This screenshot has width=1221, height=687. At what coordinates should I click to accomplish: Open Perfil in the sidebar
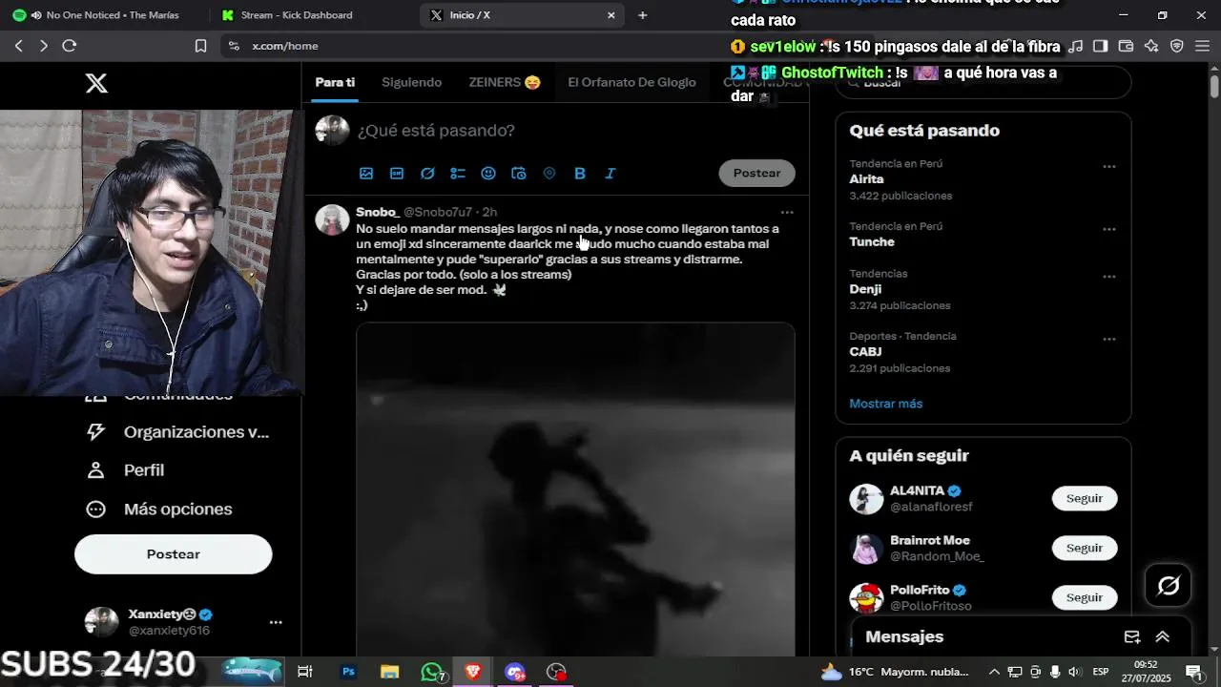[x=125, y=470]
